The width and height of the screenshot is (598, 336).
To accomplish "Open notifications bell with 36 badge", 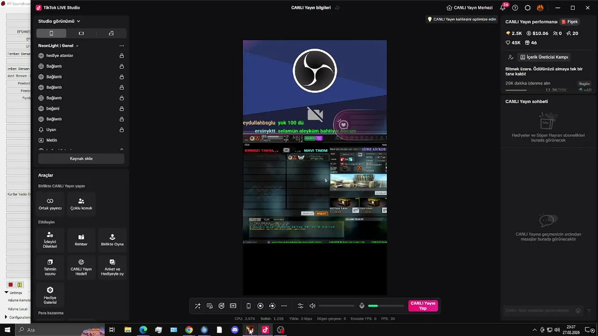I will [503, 7].
